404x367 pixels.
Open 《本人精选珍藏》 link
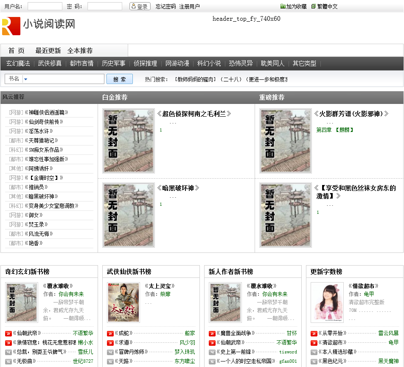click(338, 352)
